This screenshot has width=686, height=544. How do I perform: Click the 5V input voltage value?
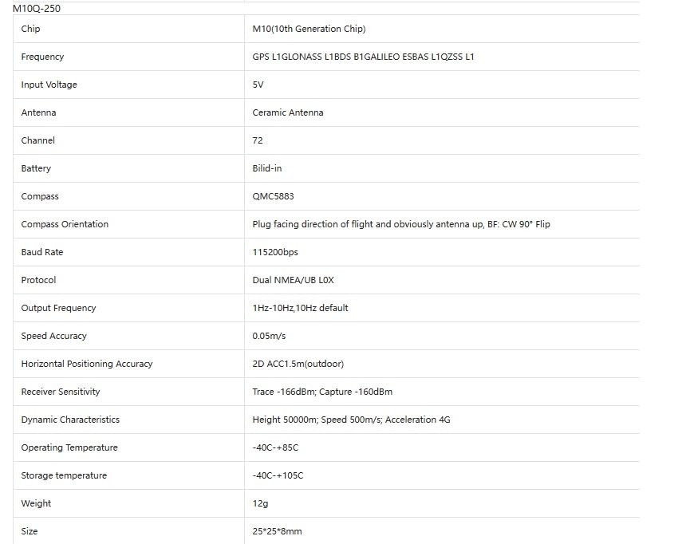tap(258, 85)
